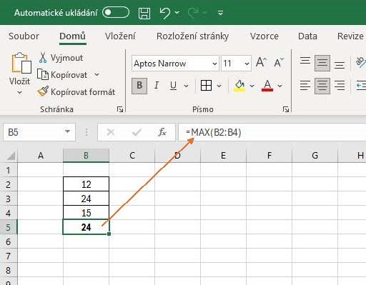The width and height of the screenshot is (366, 285).
Task: Apply the red font color
Action: [x=267, y=86]
